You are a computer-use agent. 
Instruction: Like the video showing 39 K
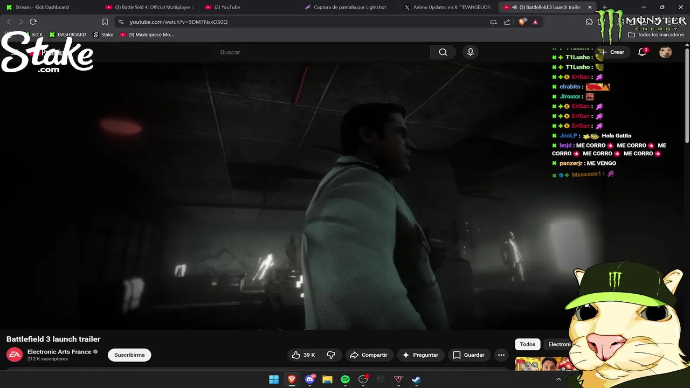pyautogui.click(x=303, y=355)
